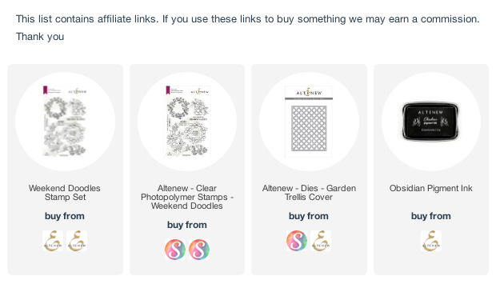The height and width of the screenshot is (292, 496).
Task: Click Altenew Dies Garden Trellis Cover title
Action: point(309,193)
